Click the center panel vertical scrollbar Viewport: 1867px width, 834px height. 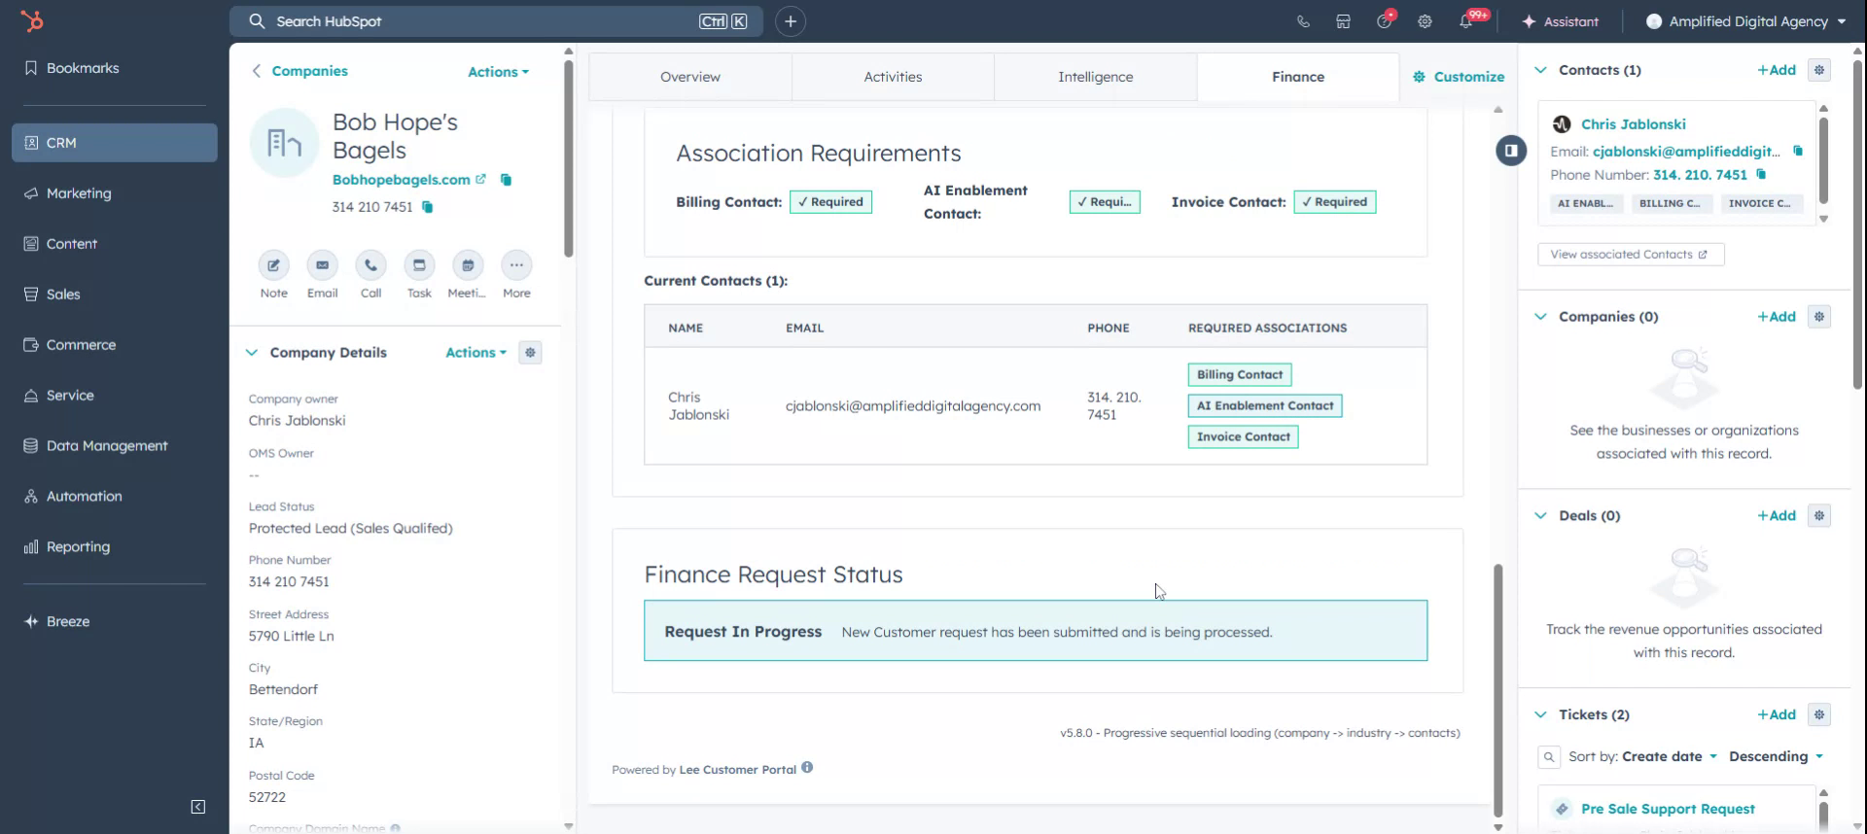coord(1497,690)
